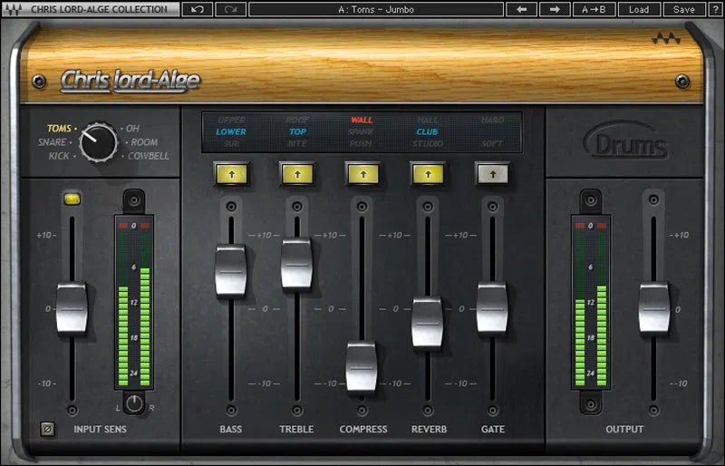Click the Treble fader handle
This screenshot has height=466, width=725.
point(296,264)
